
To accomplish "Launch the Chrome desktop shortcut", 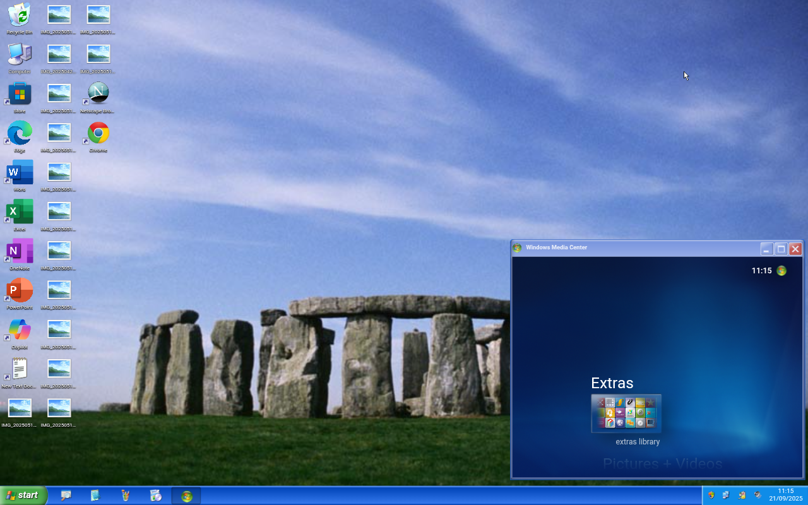I will pyautogui.click(x=98, y=134).
